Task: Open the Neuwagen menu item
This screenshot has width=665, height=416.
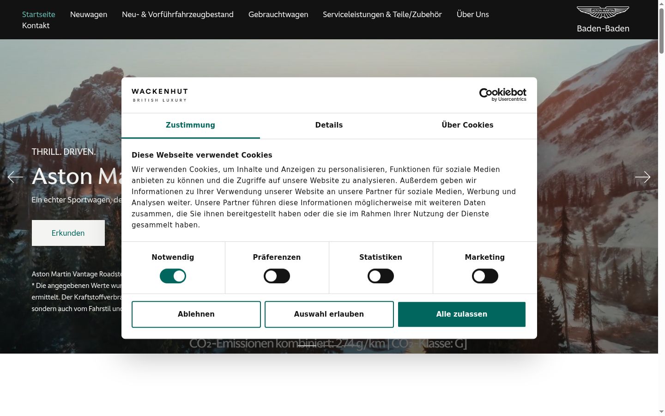Action: 89,14
